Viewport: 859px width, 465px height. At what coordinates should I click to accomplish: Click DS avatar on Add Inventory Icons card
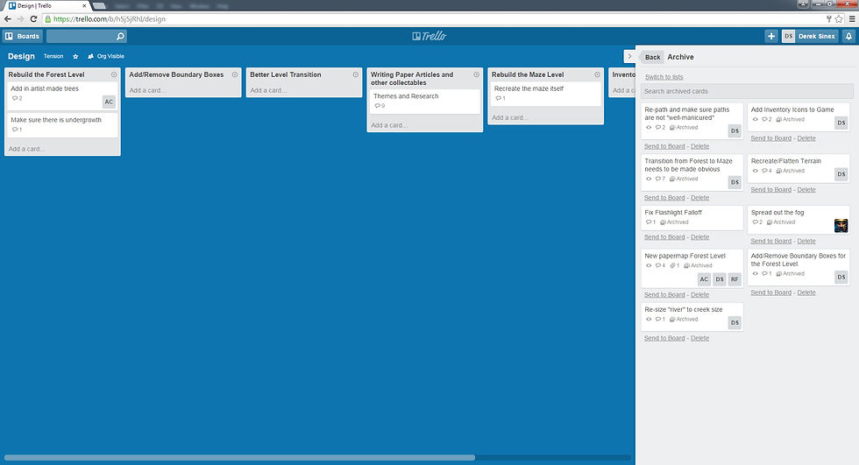click(x=841, y=123)
